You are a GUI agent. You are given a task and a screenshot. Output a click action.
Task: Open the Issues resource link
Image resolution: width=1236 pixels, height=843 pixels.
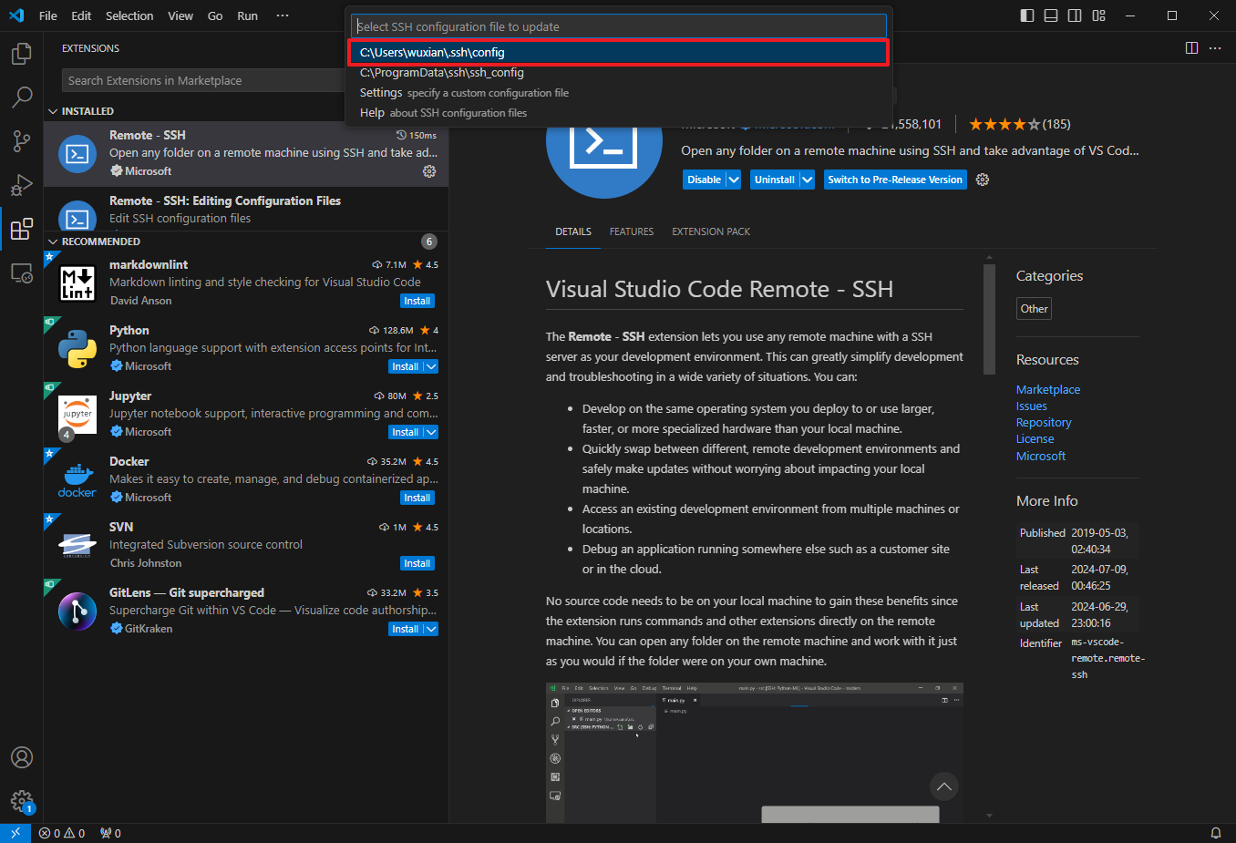click(x=1032, y=406)
